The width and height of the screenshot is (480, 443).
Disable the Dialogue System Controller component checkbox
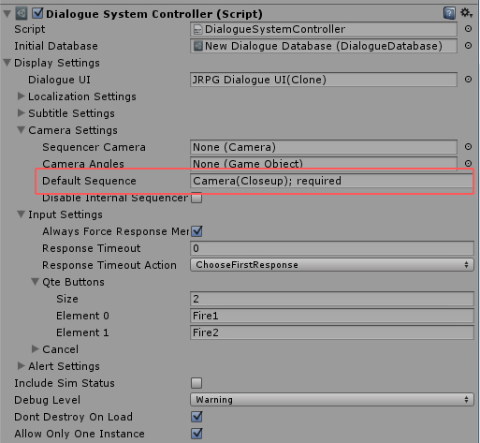(37, 13)
